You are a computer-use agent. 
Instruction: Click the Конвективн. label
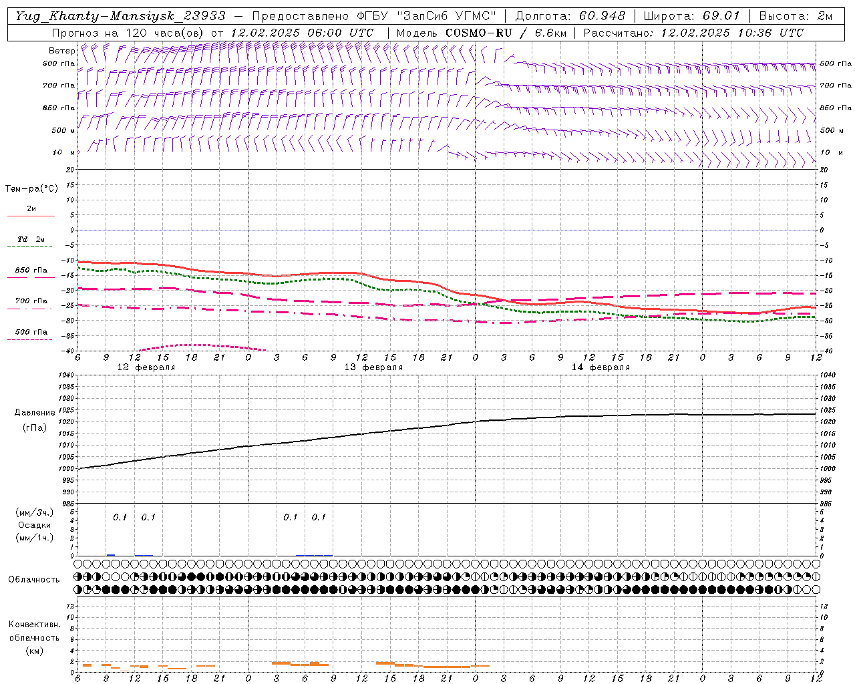[x=35, y=625]
